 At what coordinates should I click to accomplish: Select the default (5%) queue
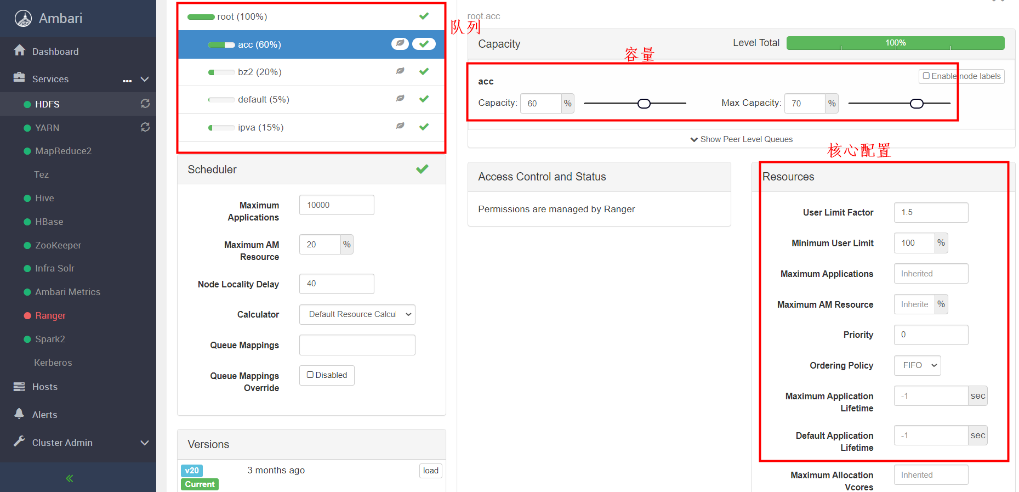point(311,99)
